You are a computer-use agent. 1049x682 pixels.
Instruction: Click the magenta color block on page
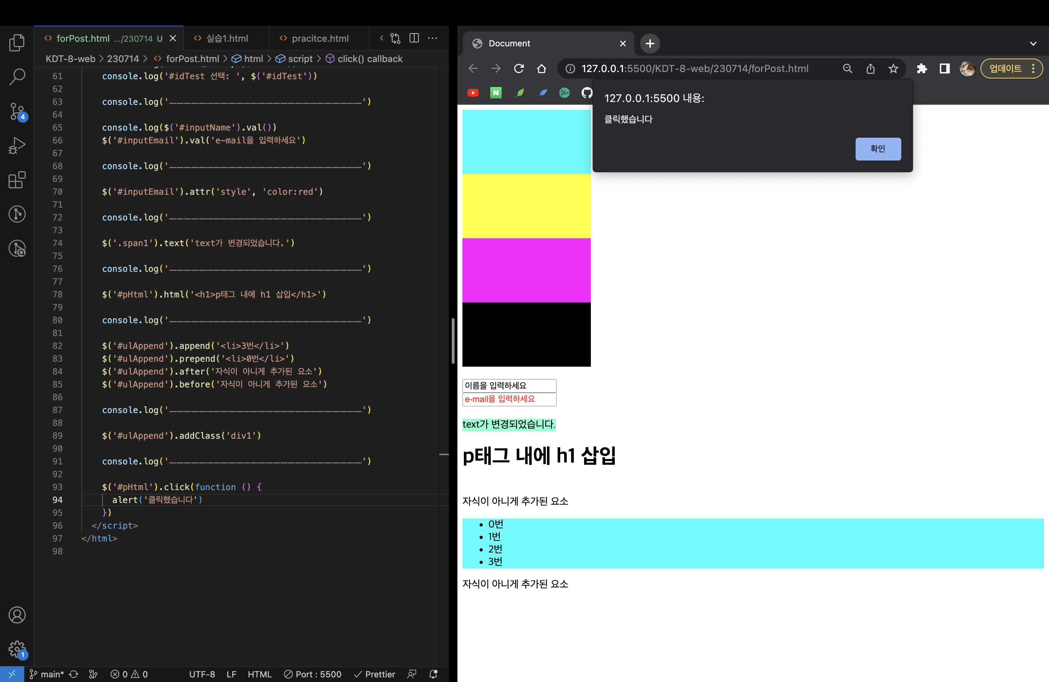click(526, 270)
